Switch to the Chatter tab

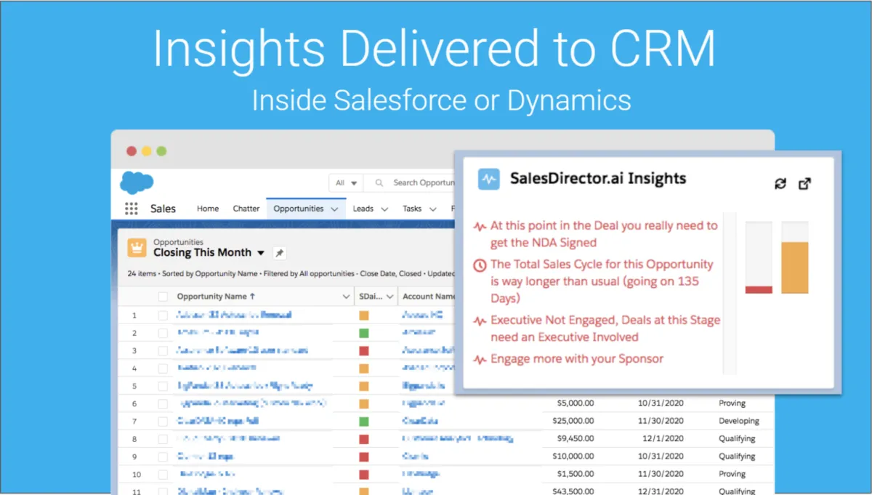(x=246, y=209)
